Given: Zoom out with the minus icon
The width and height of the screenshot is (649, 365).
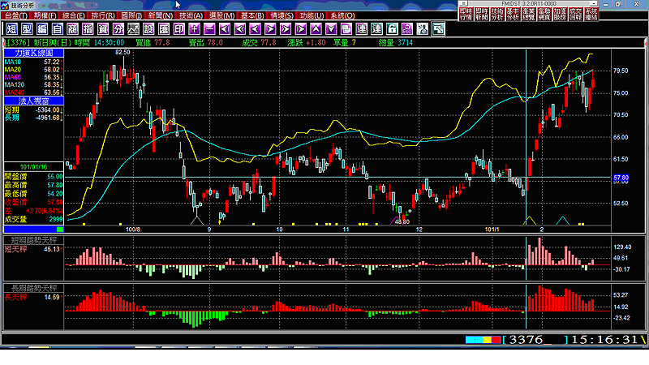Looking at the screenshot, I should tap(209, 29).
